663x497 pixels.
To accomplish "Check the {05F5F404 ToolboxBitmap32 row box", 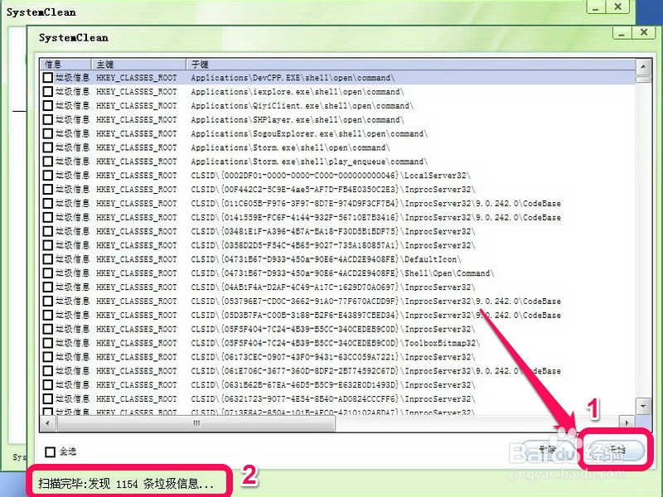I will point(48,343).
